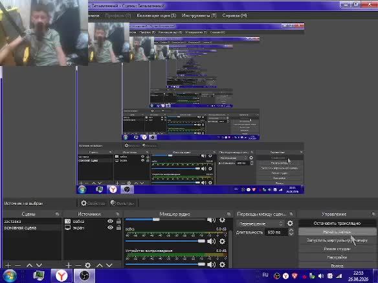
Task: Open the Перемещение transition dropdown
Action: click(260, 224)
